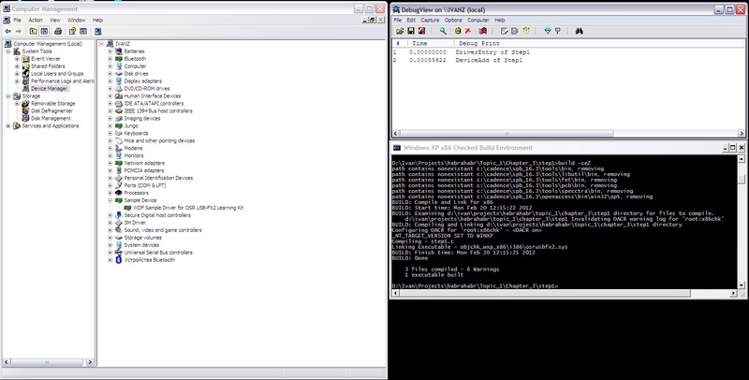Click the Print icon in Computer Management
The width and height of the screenshot is (749, 380).
[58, 31]
